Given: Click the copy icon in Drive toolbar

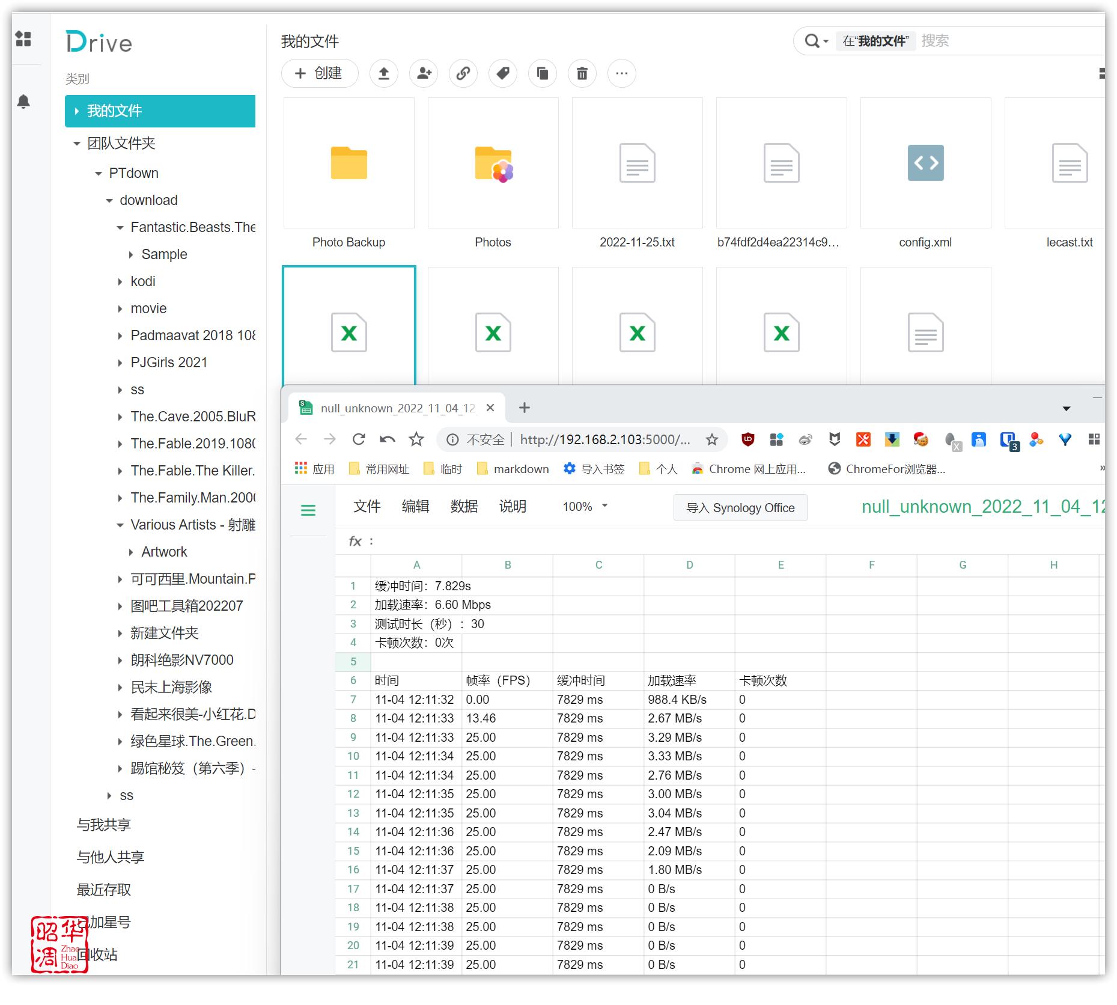Looking at the screenshot, I should coord(543,73).
